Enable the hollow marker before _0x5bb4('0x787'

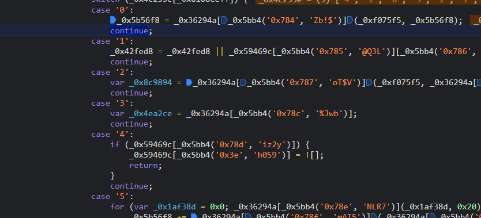click(x=243, y=82)
